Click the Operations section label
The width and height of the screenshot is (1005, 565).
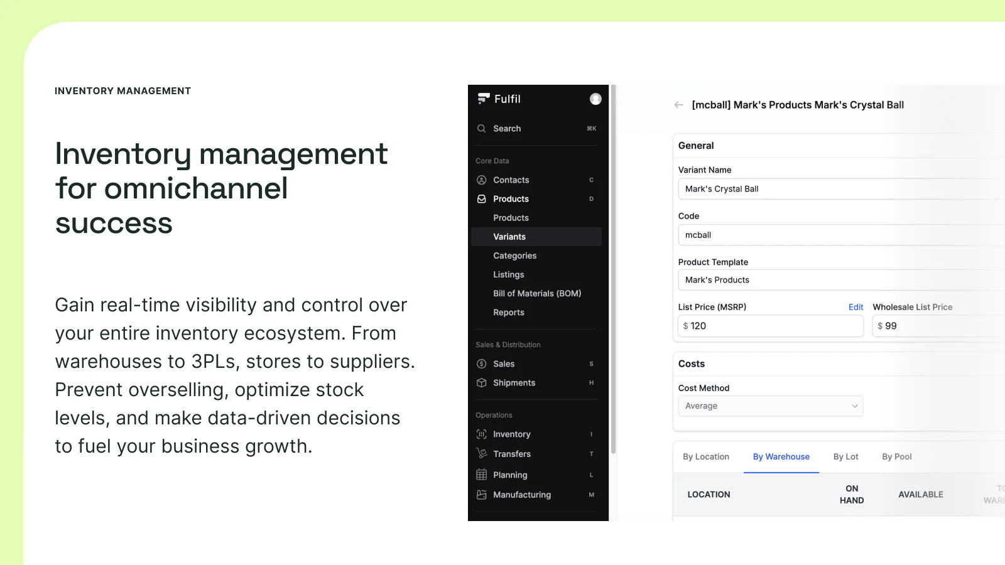pyautogui.click(x=494, y=416)
